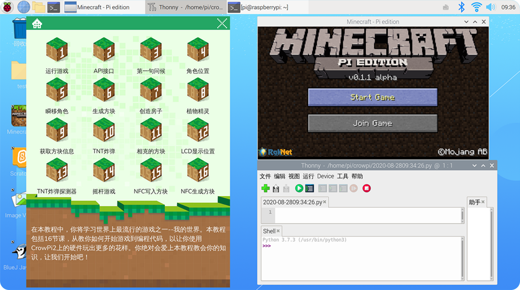Open terminal launcher in taskbar
The image size is (520, 290).
tap(53, 7)
